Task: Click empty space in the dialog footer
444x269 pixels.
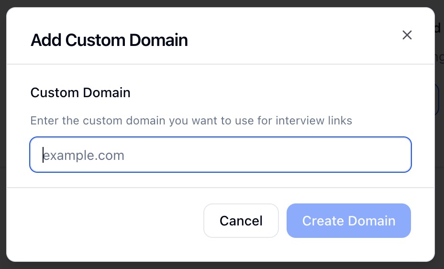Action: point(105,221)
